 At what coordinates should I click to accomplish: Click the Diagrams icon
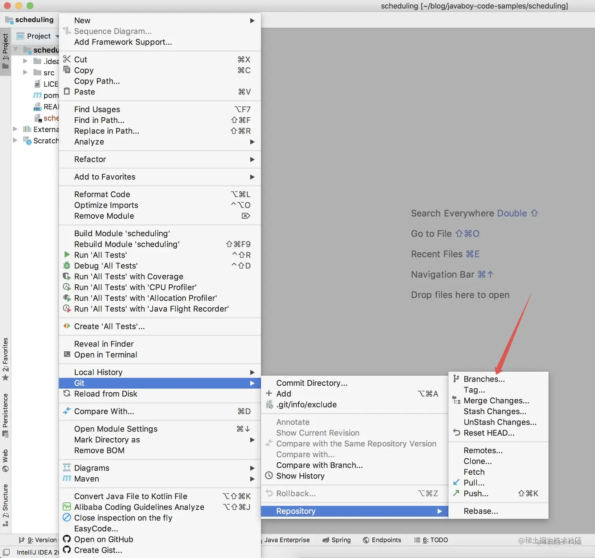point(67,467)
